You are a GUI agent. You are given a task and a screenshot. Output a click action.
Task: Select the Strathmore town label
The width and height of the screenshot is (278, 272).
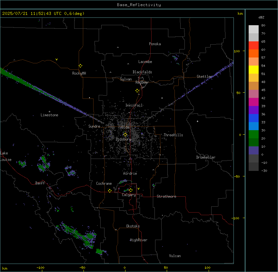pos(166,196)
